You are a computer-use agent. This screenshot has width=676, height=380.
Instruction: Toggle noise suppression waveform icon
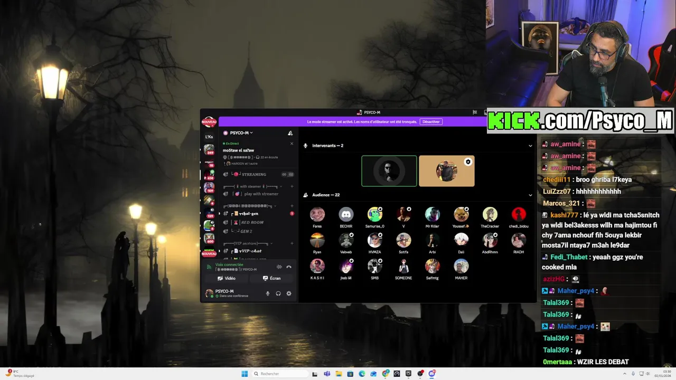pos(279,267)
